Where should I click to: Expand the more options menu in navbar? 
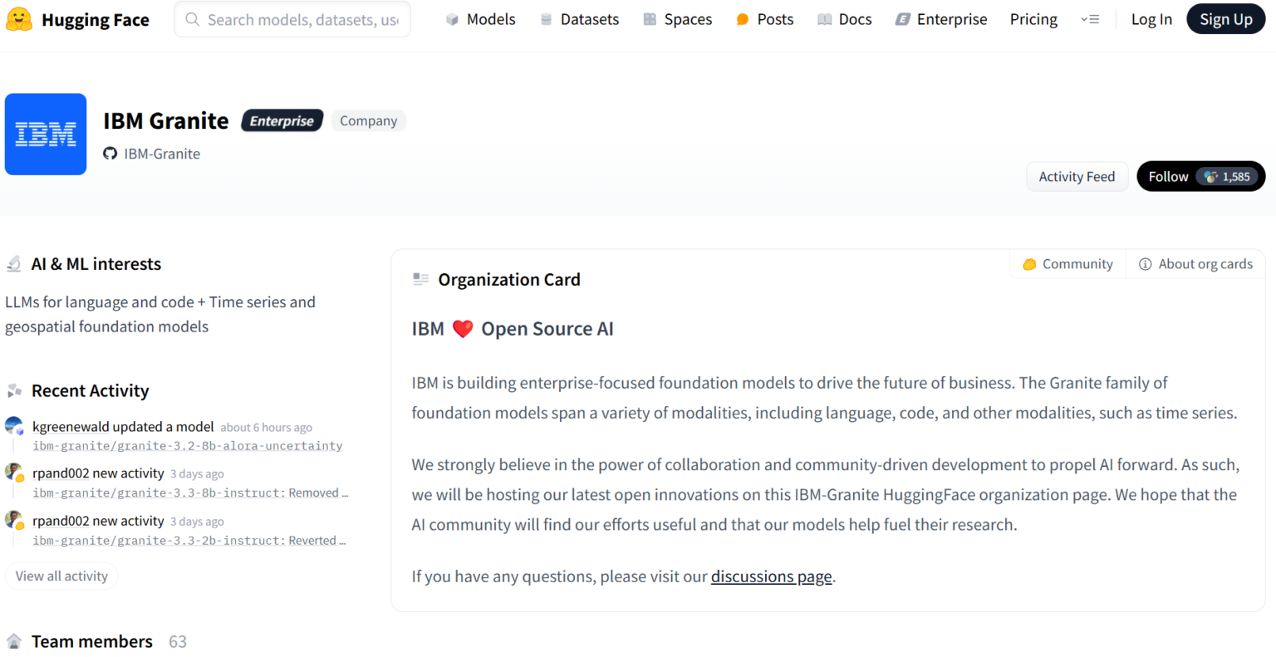[1090, 19]
